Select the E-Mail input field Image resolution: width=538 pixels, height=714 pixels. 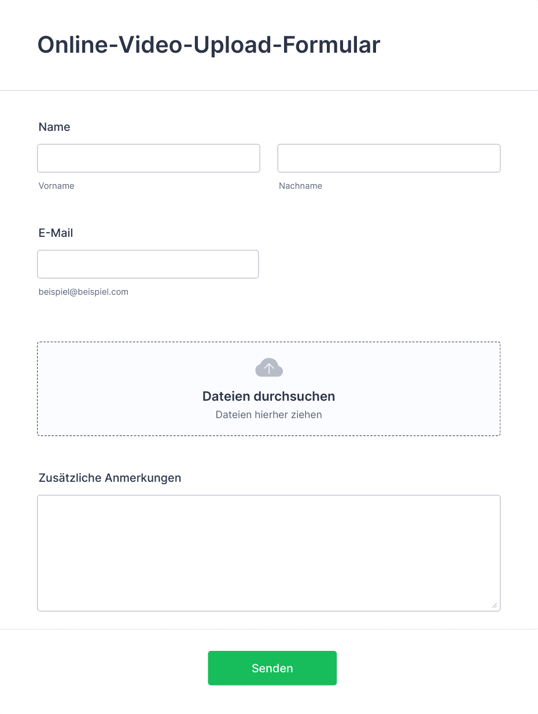coord(148,264)
